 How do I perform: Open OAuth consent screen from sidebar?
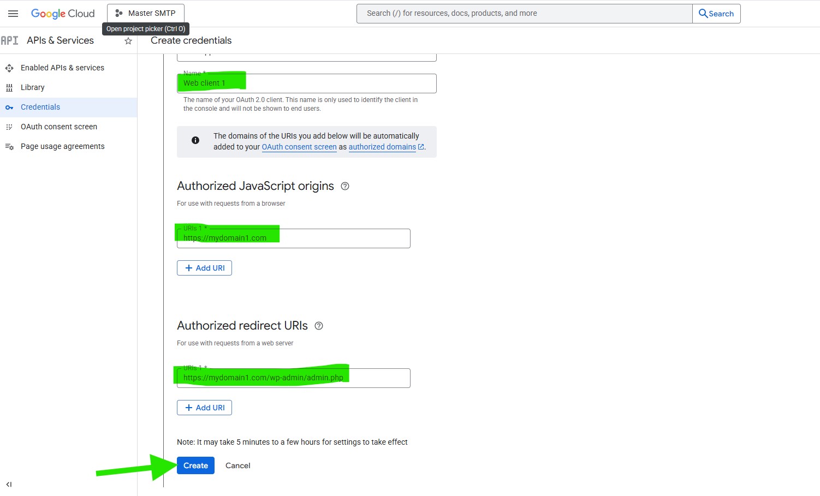point(59,127)
